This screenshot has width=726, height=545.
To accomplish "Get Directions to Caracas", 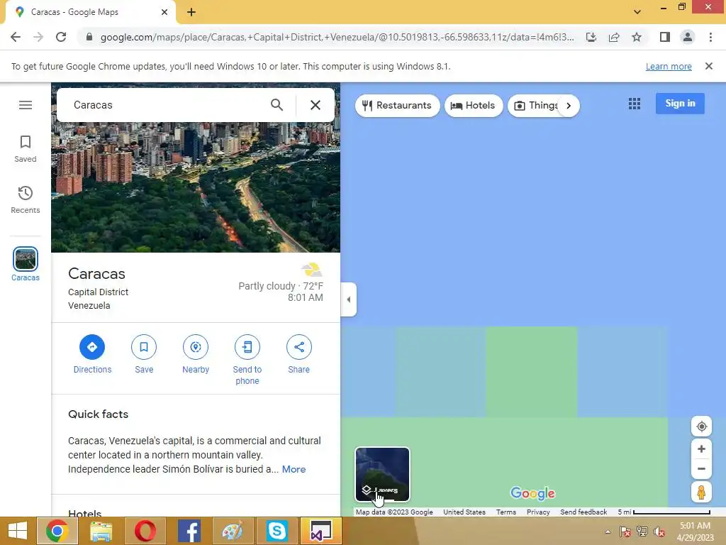I will click(92, 355).
